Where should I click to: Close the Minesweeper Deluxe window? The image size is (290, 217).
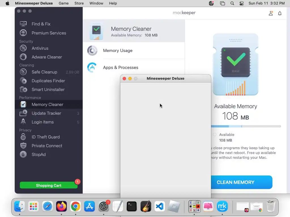[x=124, y=79]
